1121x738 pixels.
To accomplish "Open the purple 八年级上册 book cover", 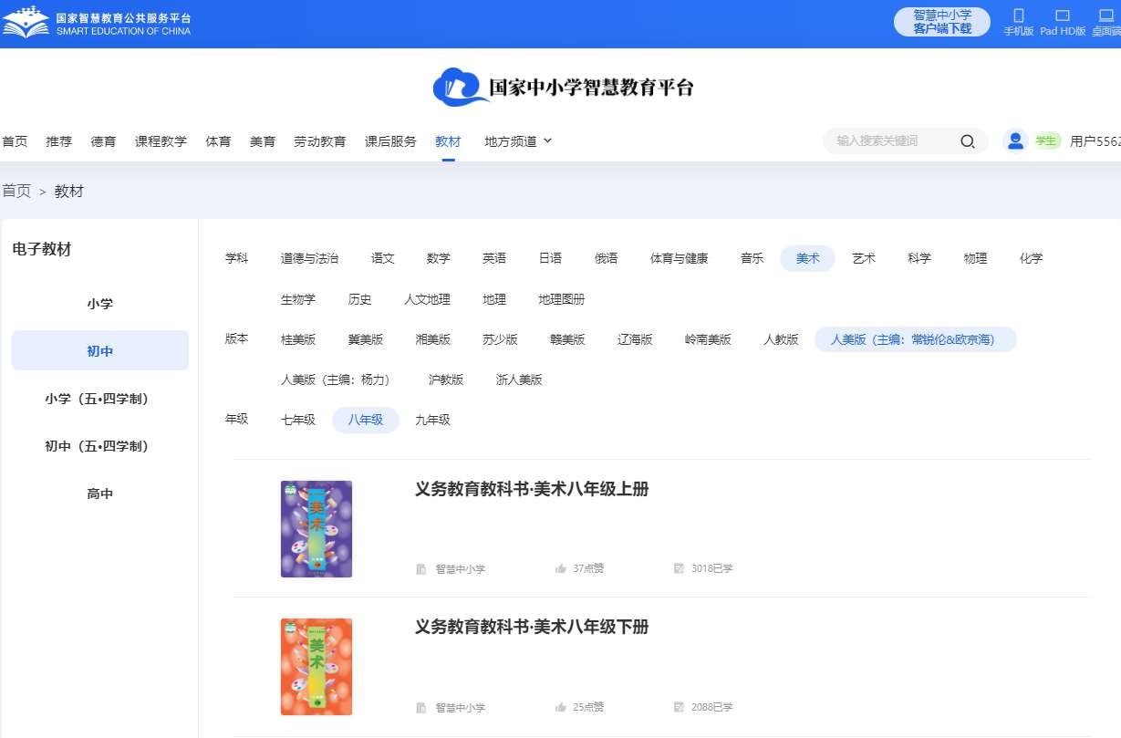I will [x=317, y=529].
